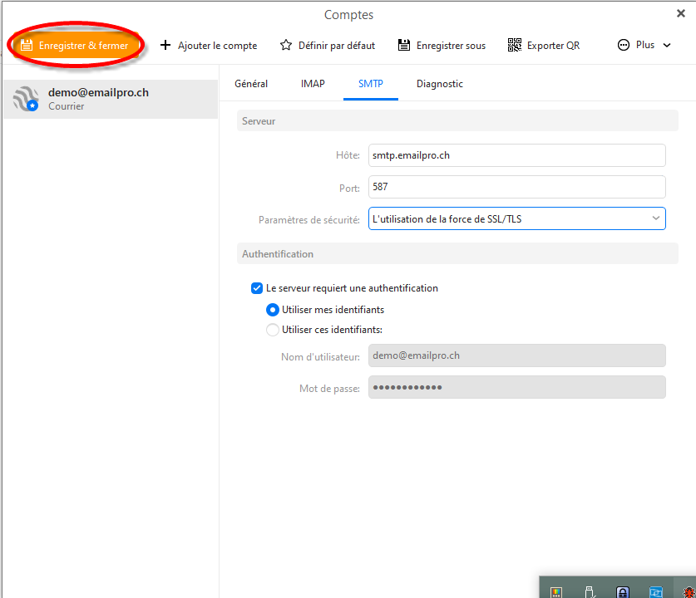Open the IMAP tab
Image resolution: width=696 pixels, height=598 pixels.
point(313,84)
